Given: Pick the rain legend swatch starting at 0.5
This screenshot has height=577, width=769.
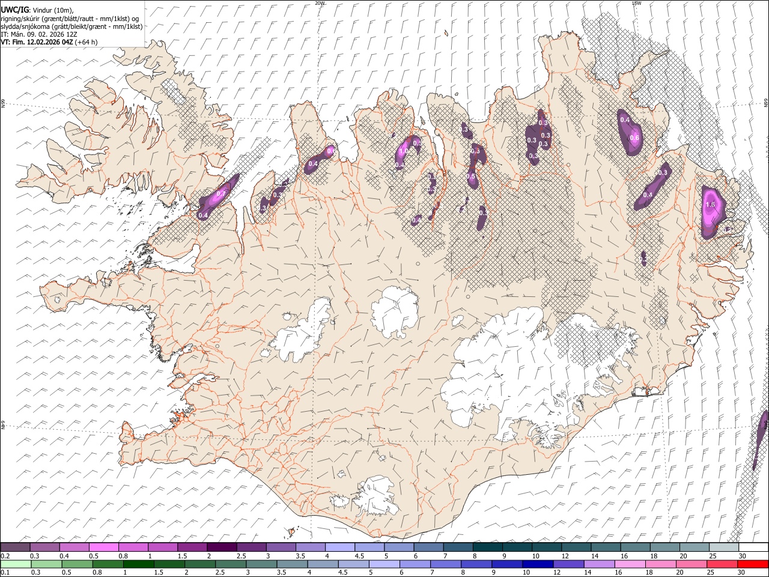Looking at the screenshot, I should click(x=77, y=564).
